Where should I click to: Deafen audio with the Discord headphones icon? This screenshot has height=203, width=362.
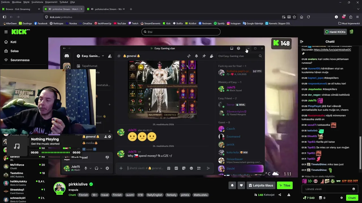96,168
